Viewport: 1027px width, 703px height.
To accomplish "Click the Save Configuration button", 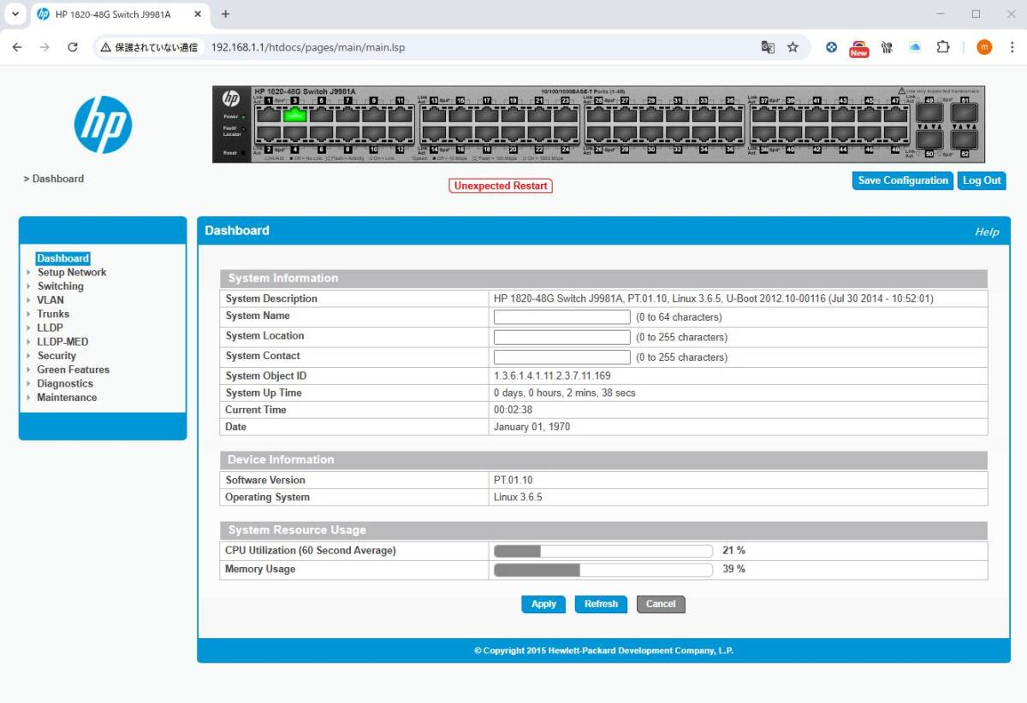I will click(x=903, y=180).
